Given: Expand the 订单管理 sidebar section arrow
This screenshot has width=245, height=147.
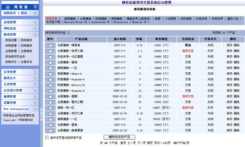Looking at the screenshot, I should [35, 72].
